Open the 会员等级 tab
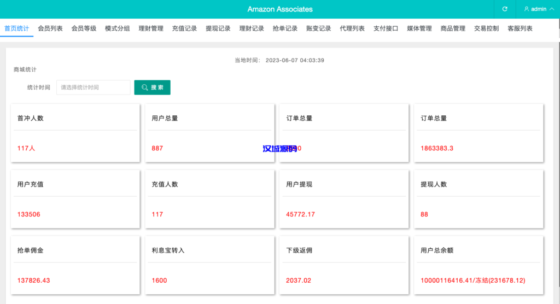This screenshot has height=304, width=560. tap(84, 28)
